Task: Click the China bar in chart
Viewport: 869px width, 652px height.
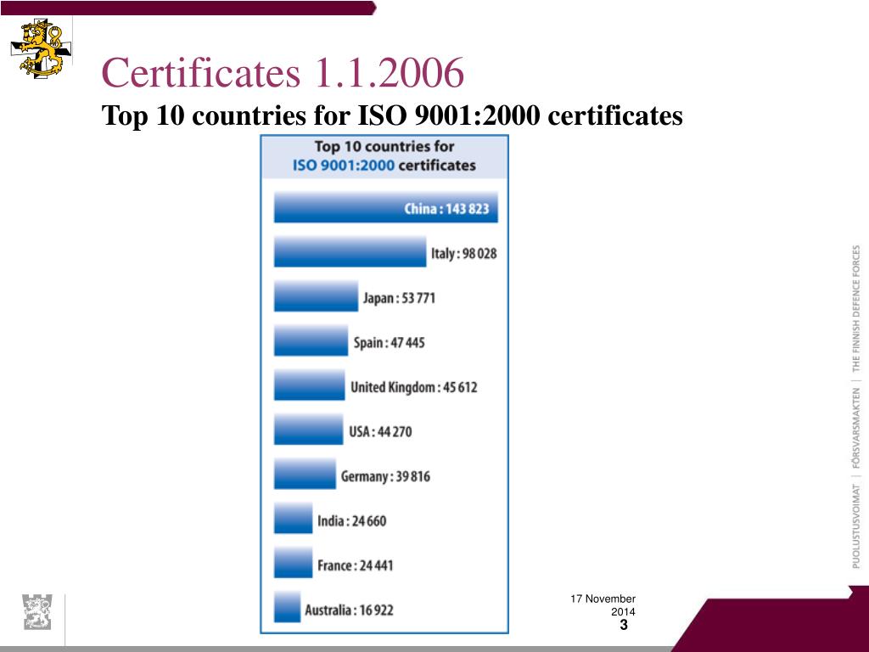Action: [386, 207]
